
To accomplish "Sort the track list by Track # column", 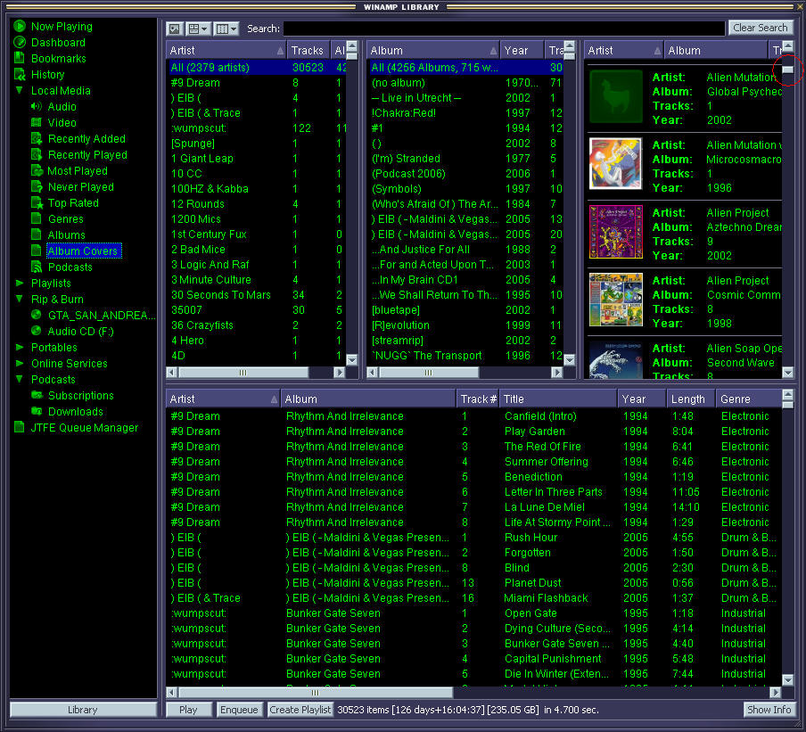I will tap(478, 399).
